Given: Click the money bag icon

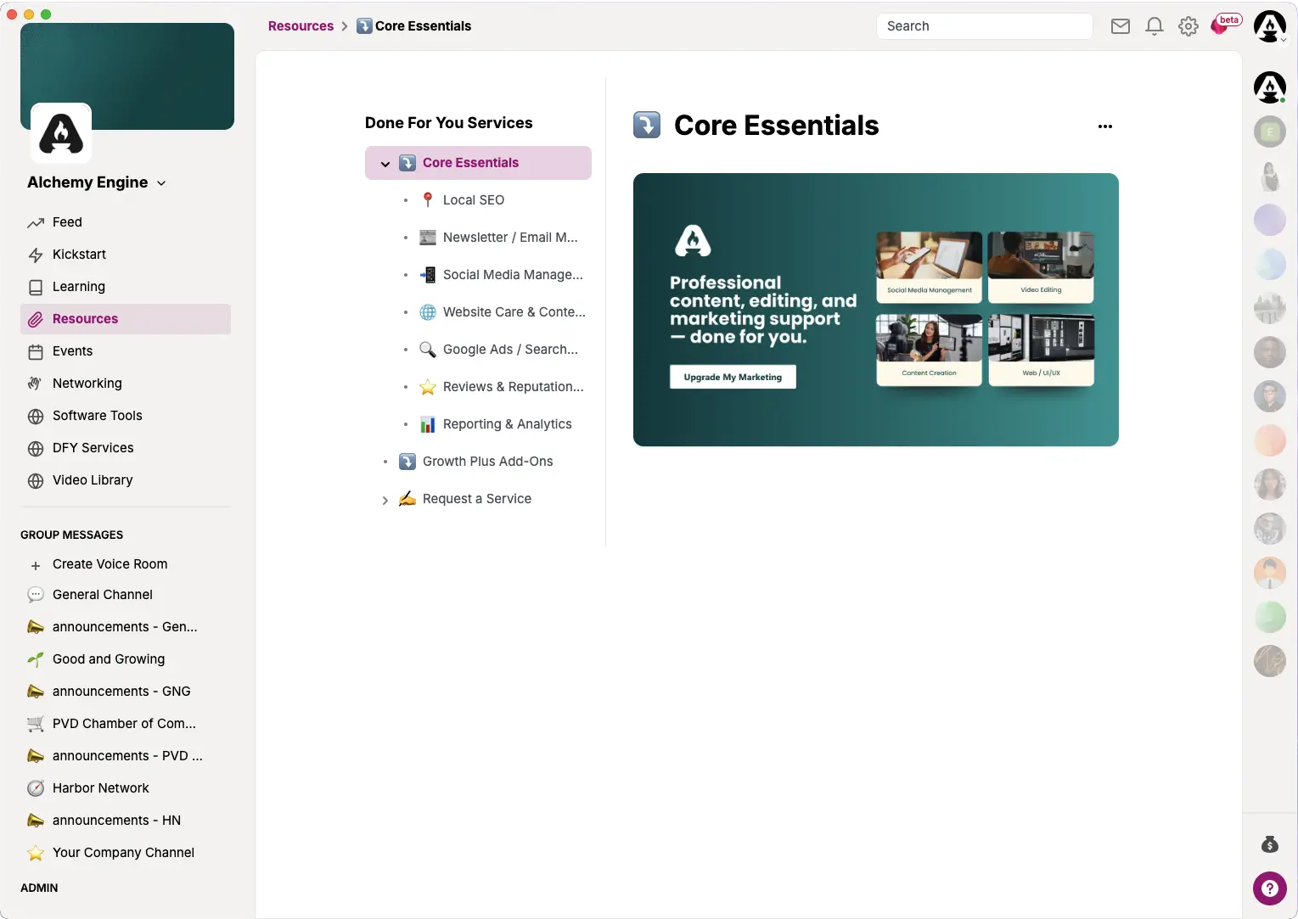Looking at the screenshot, I should (x=1269, y=844).
